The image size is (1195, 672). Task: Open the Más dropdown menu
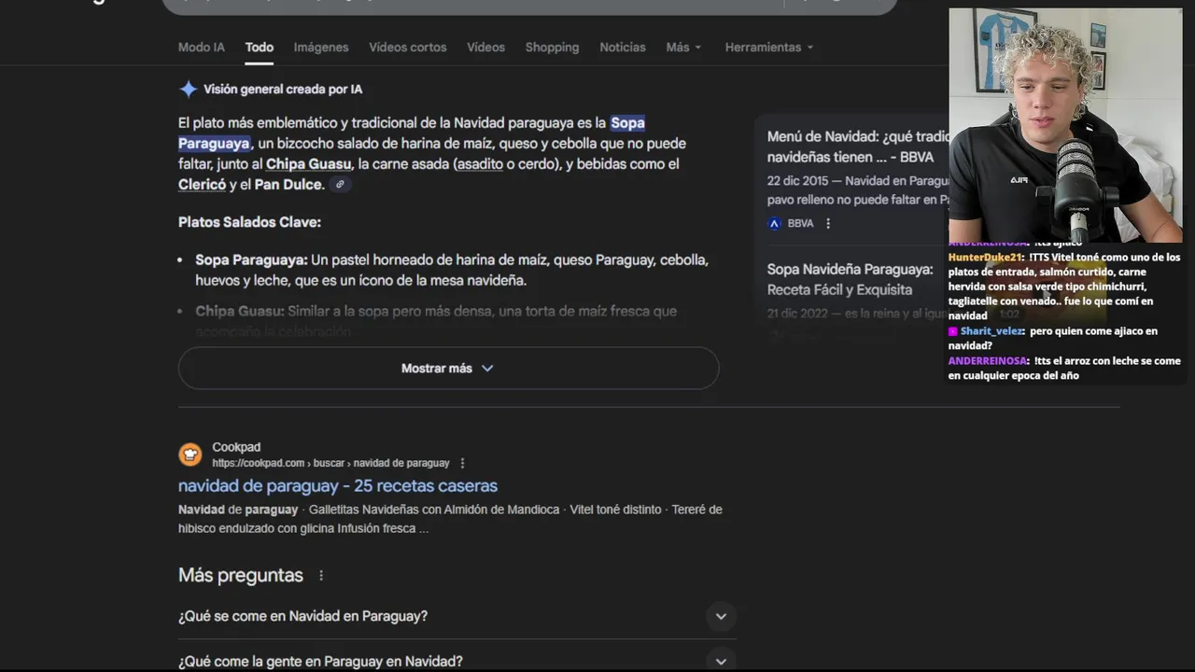tap(683, 48)
